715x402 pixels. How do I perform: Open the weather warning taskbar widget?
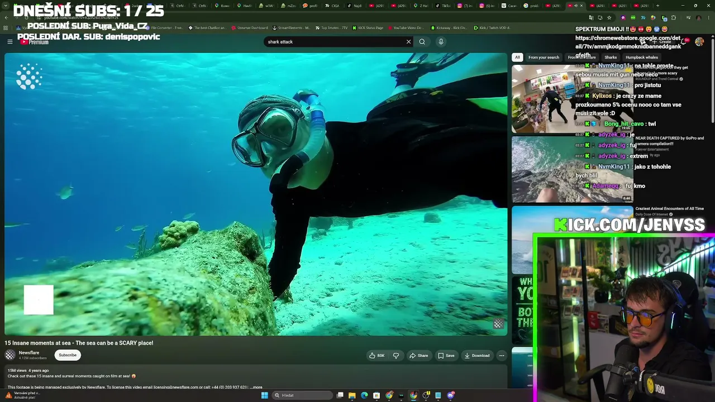point(22,395)
